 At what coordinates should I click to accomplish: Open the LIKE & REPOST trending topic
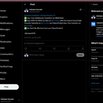pyautogui.click(x=97, y=76)
